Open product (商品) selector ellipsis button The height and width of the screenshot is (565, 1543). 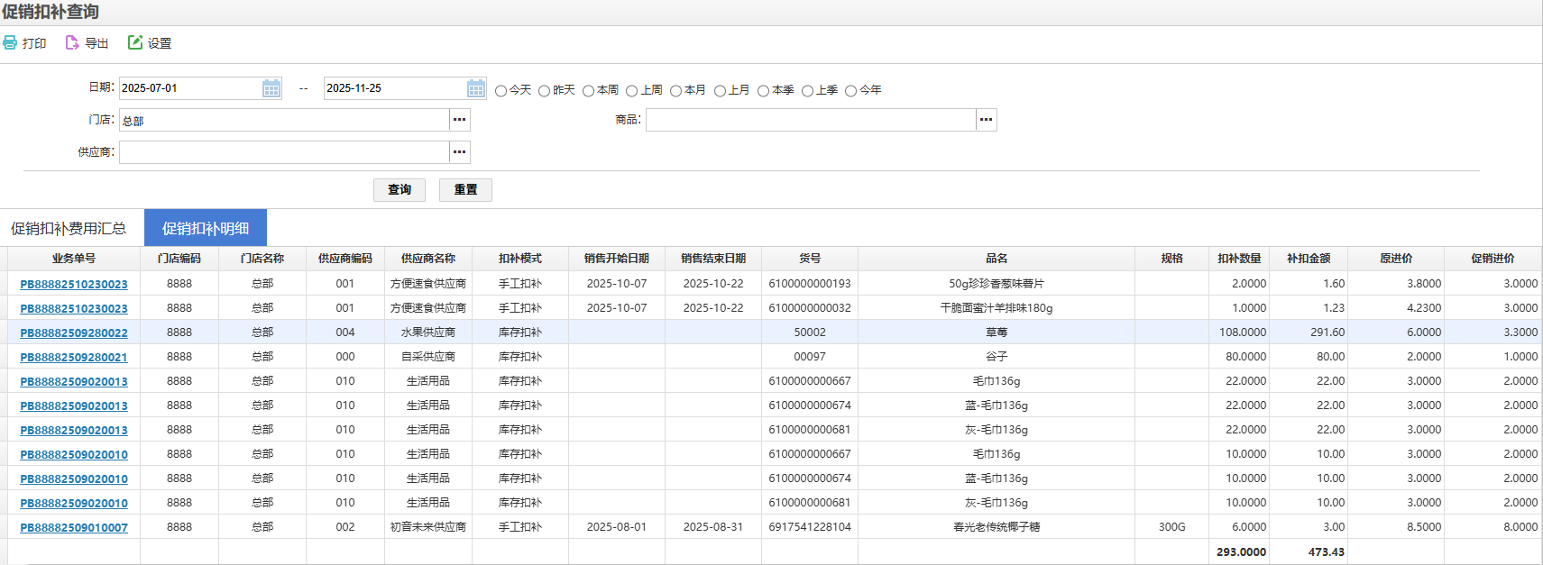[x=987, y=120]
